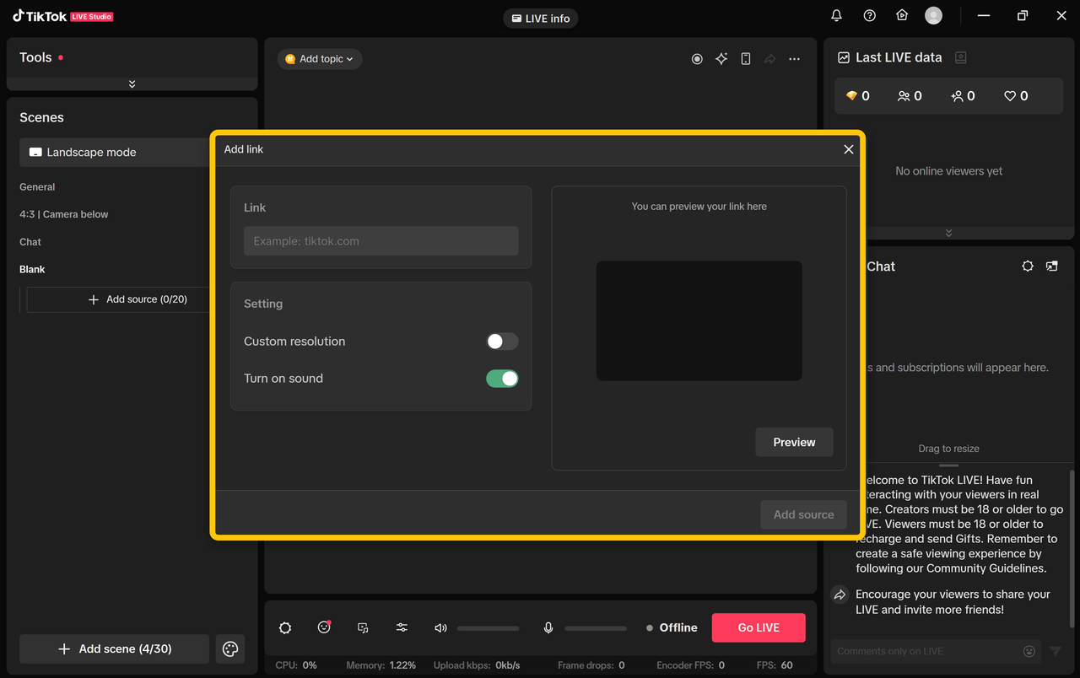Click the record icon above the preview
Screen dimensions: 1080x678
[697, 59]
